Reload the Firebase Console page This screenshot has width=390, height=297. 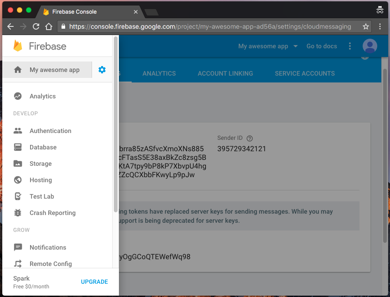[x=36, y=26]
